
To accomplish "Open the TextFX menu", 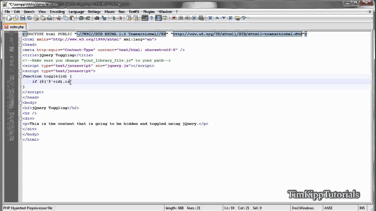I will [134, 12].
